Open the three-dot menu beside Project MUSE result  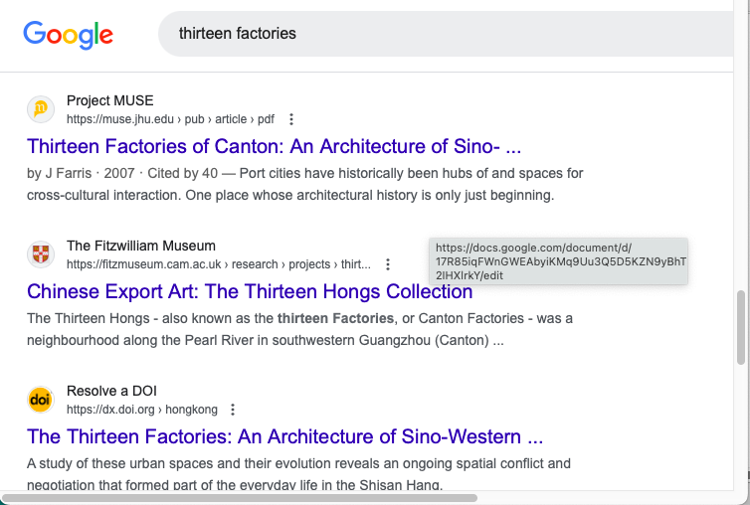(x=291, y=119)
